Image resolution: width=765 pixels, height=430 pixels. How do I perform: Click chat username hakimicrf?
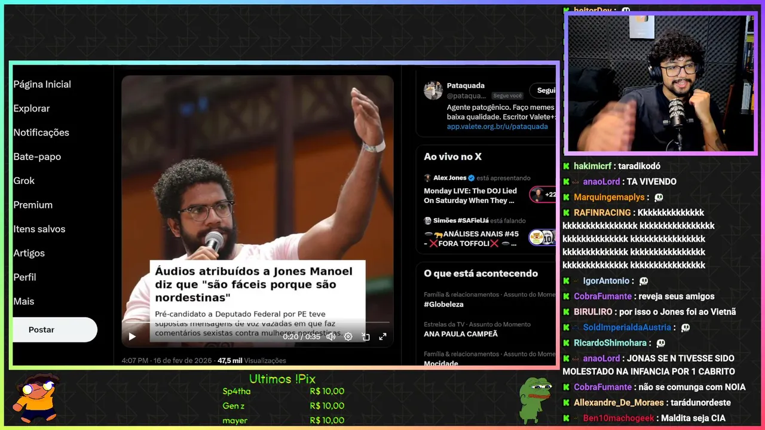pos(592,166)
